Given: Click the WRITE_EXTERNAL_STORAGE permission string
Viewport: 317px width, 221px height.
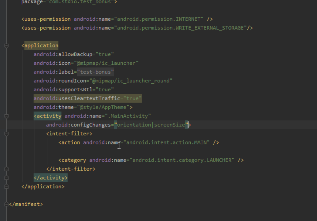Looking at the screenshot, I should (x=180, y=28).
